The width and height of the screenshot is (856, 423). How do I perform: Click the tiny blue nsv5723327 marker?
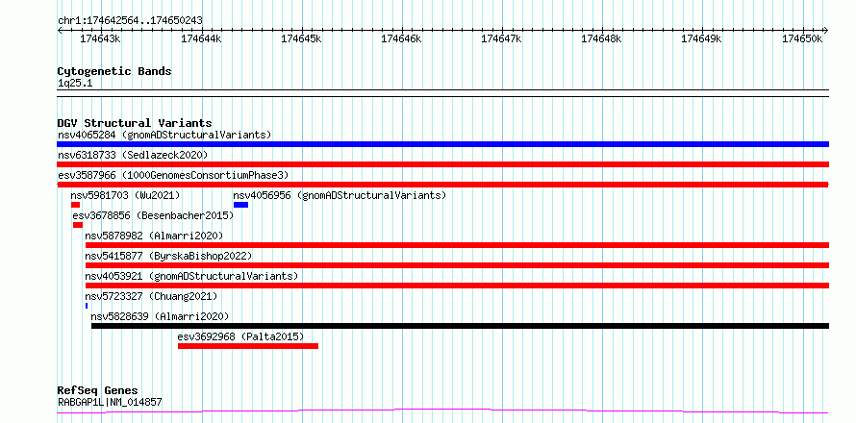click(x=87, y=306)
